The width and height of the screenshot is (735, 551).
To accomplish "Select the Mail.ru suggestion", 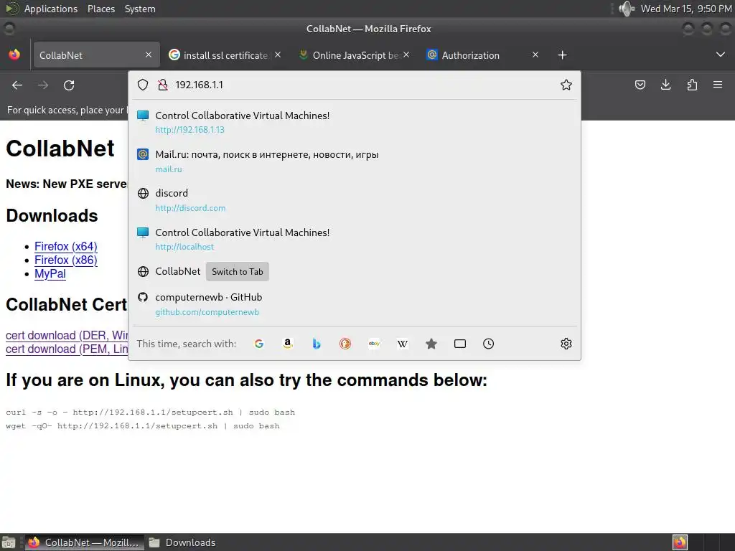I will pos(355,161).
